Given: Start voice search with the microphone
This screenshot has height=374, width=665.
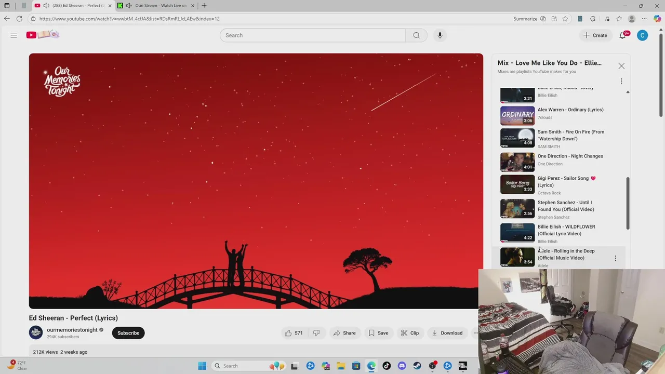Looking at the screenshot, I should [440, 35].
